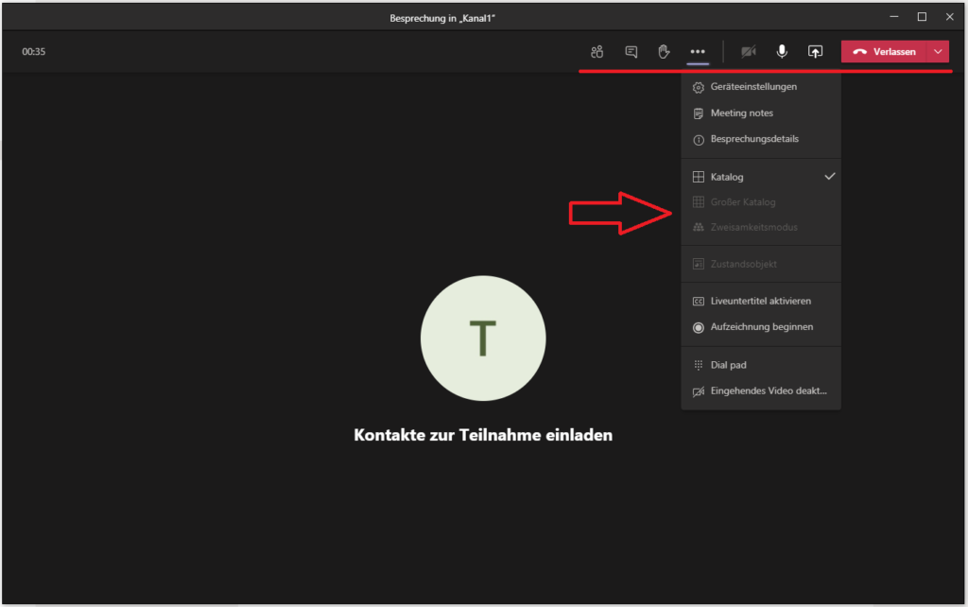Click the gear icon for Geräteeinstellungen
This screenshot has width=968, height=607.
699,87
